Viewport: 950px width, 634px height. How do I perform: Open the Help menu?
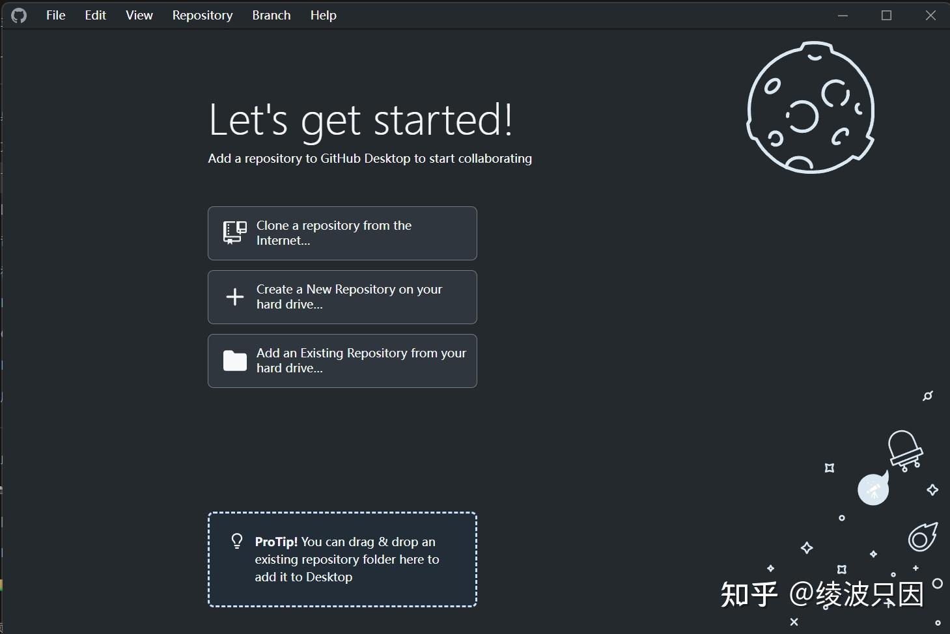coord(323,15)
